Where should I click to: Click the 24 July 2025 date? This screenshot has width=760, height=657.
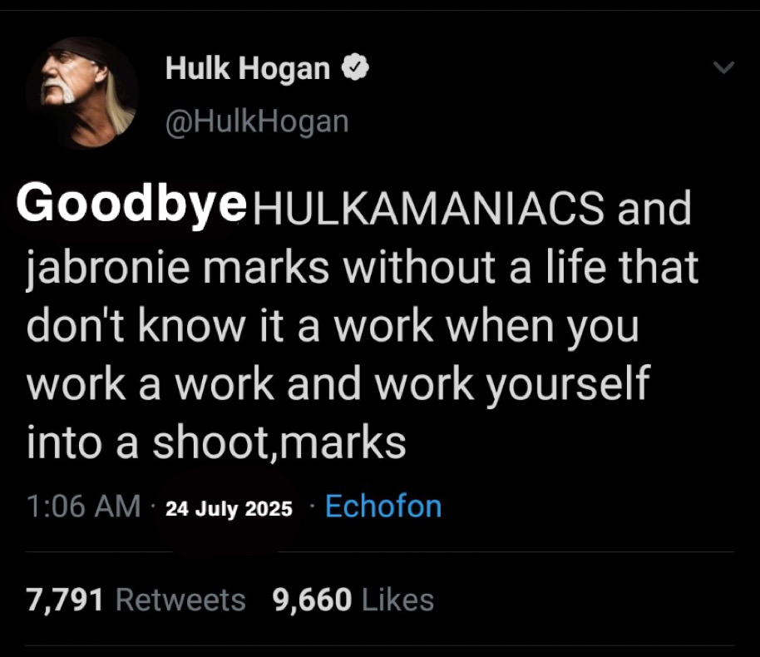229,508
